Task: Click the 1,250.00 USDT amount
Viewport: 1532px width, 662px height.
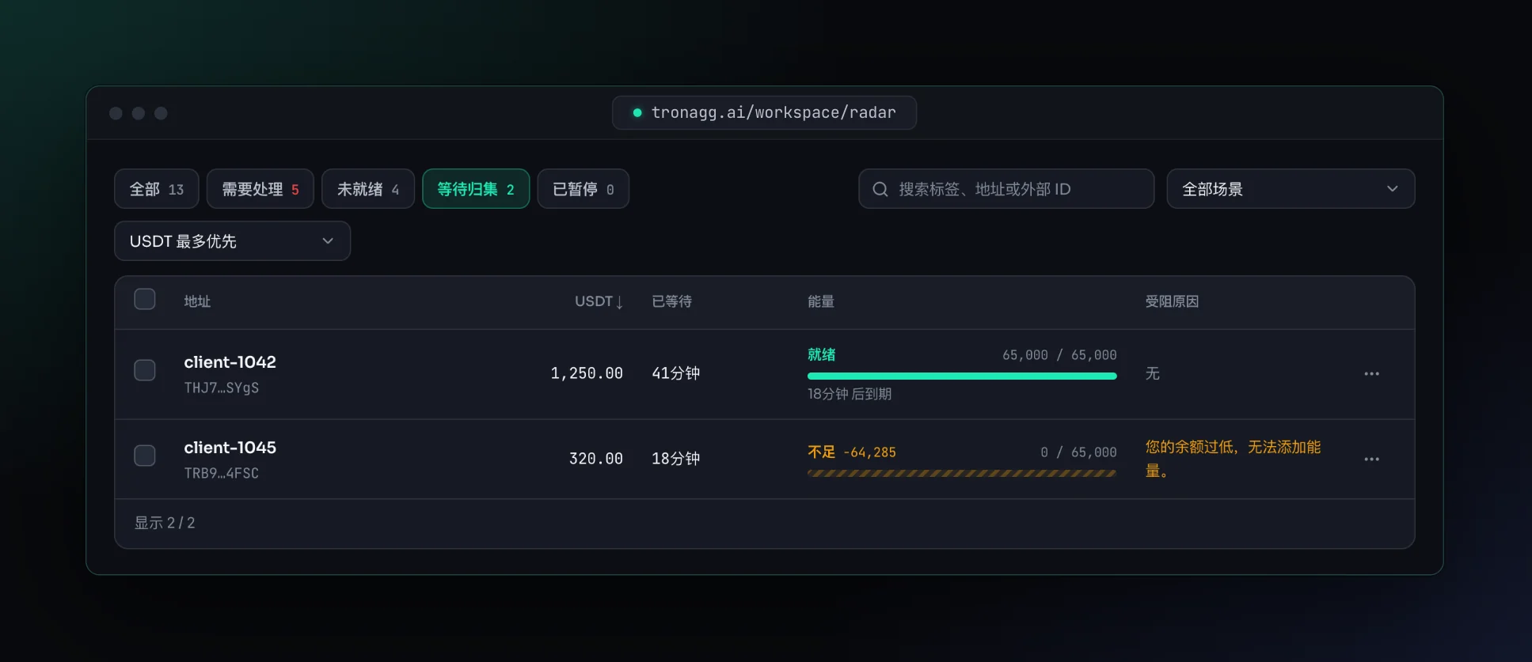Action: tap(587, 373)
